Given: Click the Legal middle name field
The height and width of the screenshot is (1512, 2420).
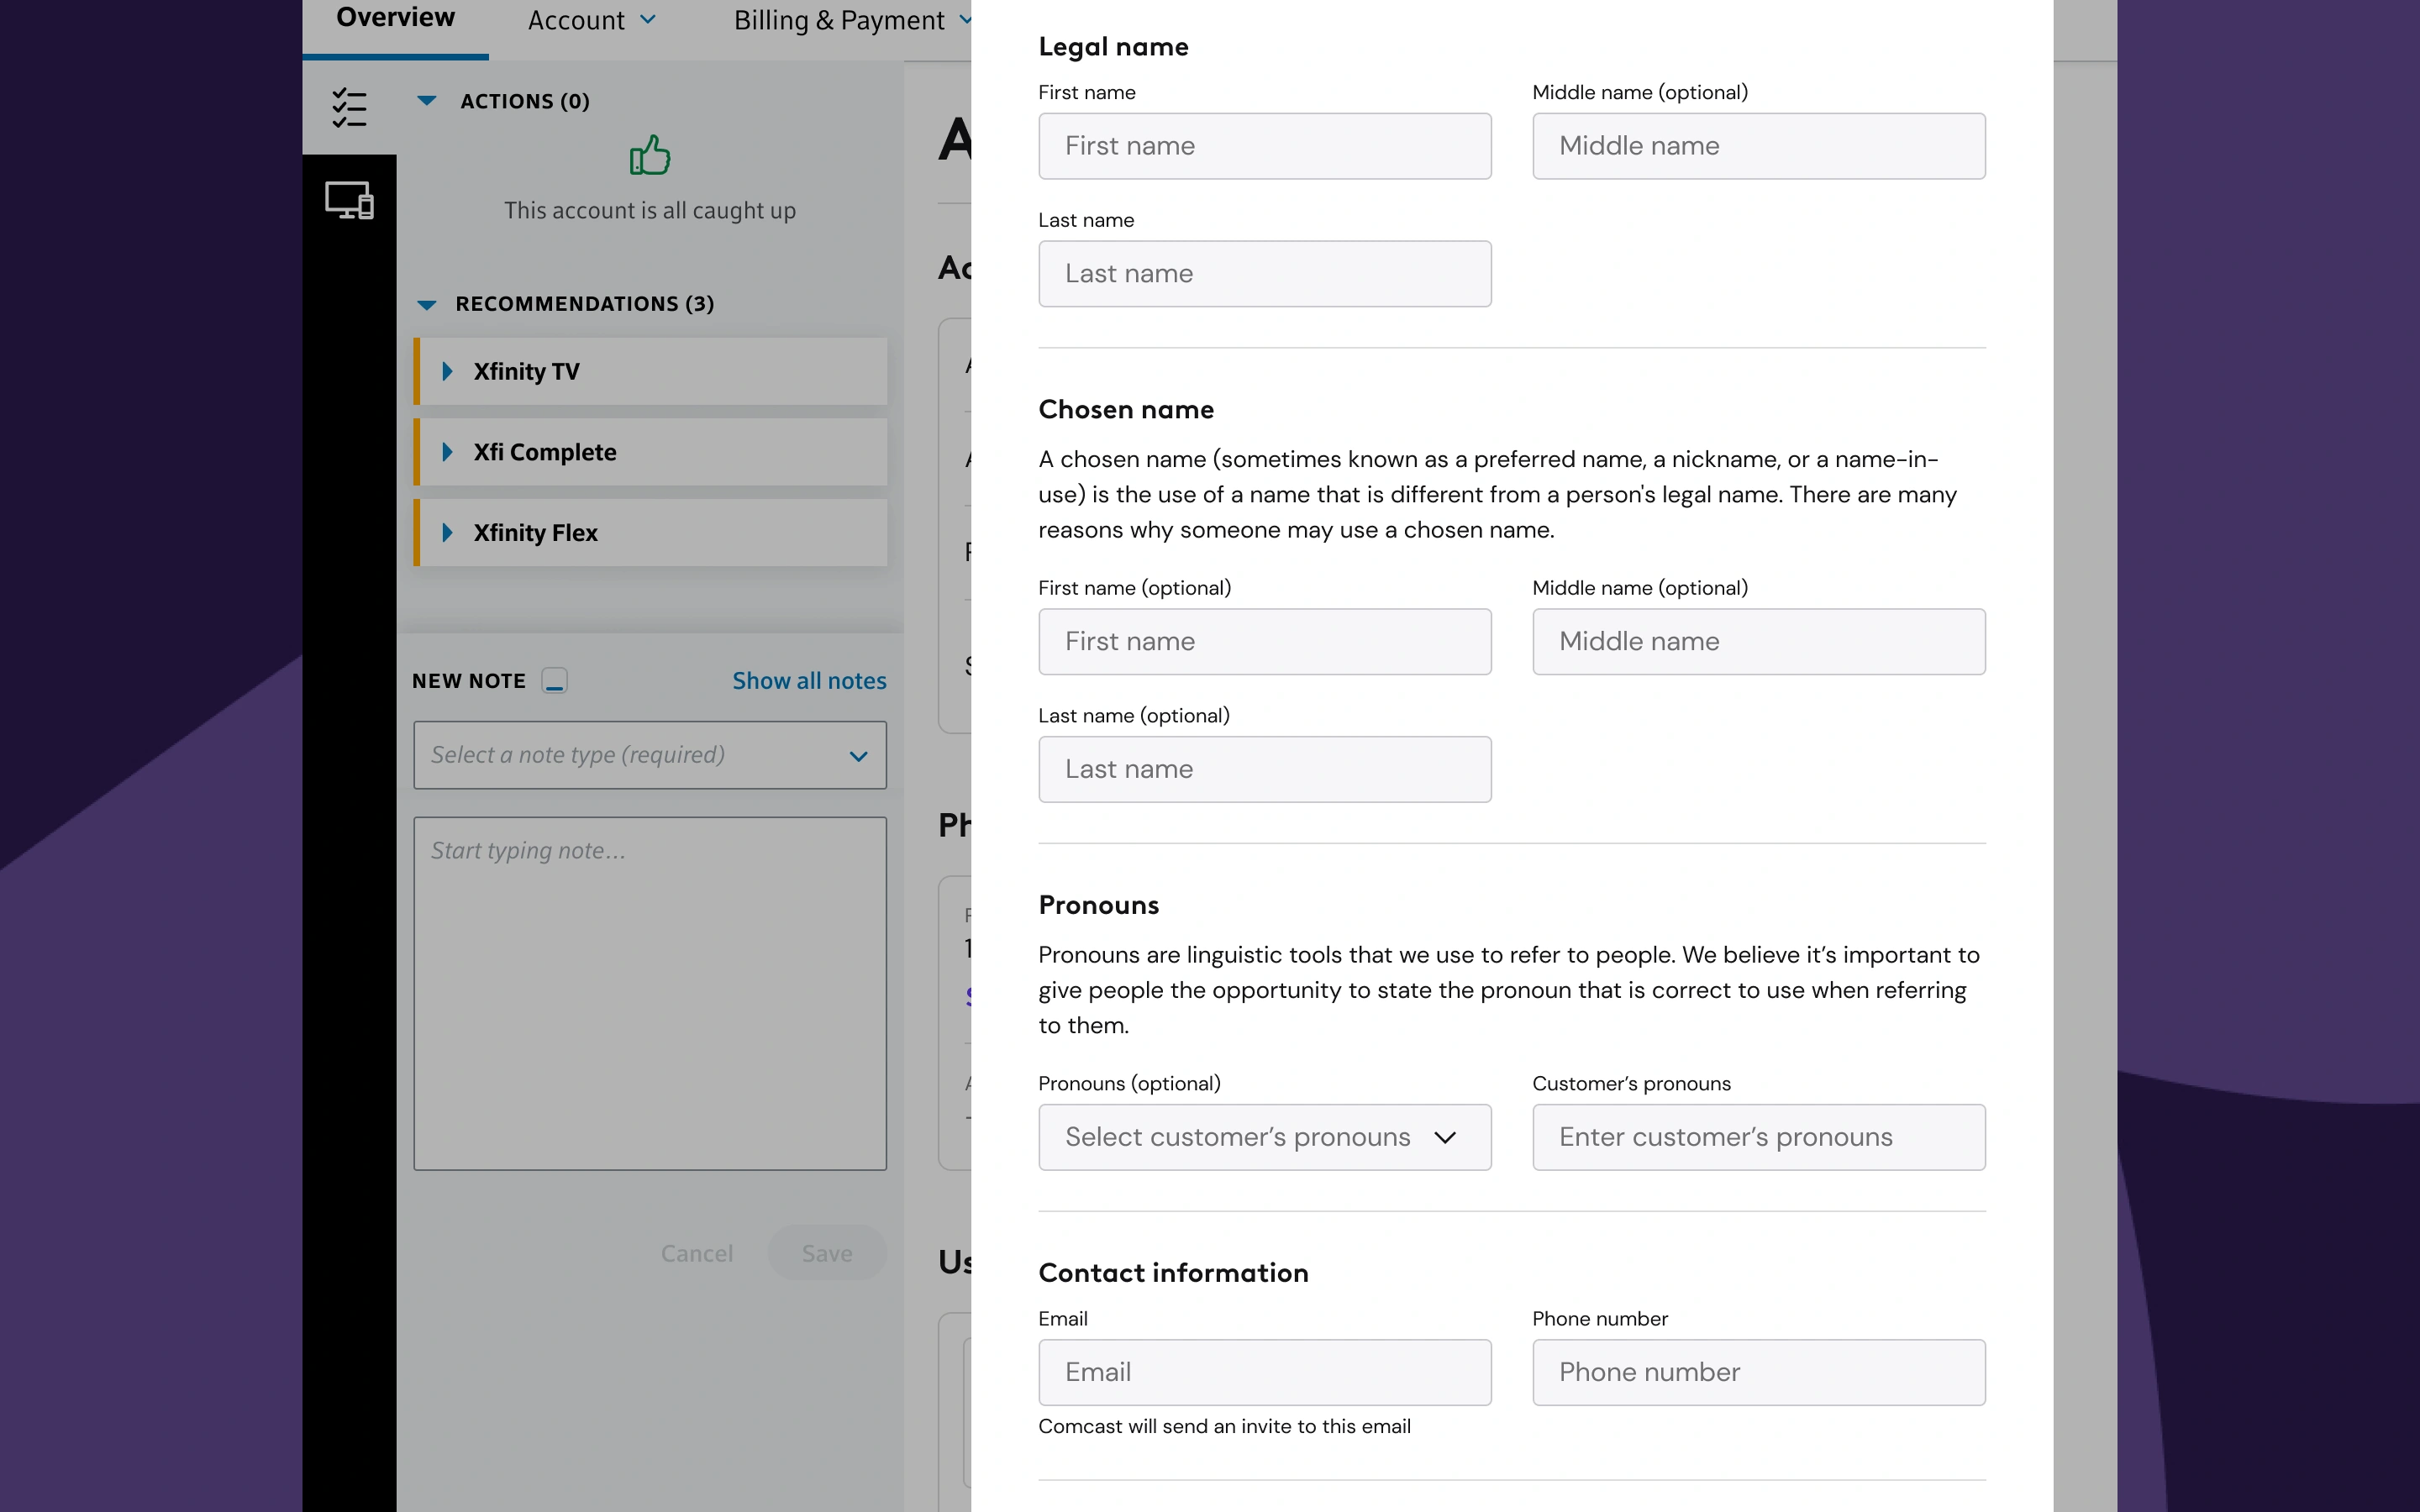Looking at the screenshot, I should coord(1759,146).
